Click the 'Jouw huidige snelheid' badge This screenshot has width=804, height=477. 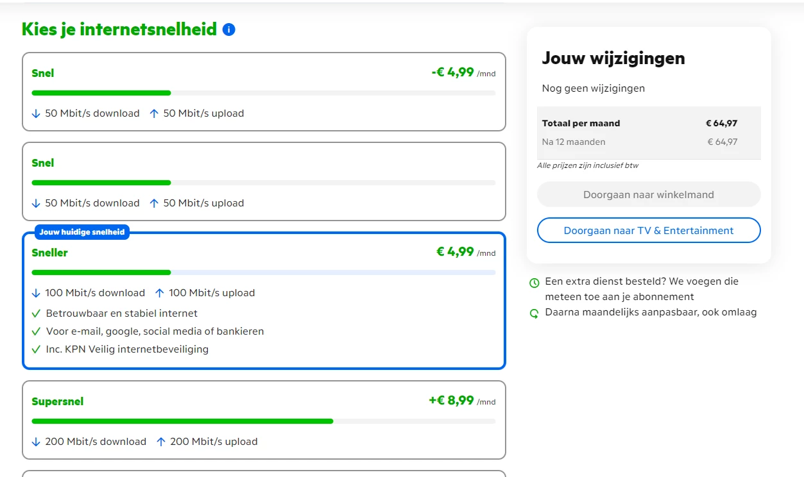coord(82,232)
